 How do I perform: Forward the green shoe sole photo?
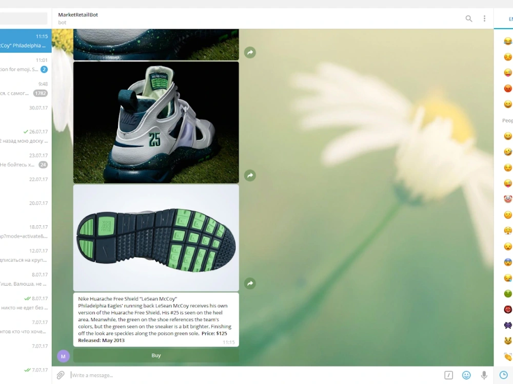click(250, 283)
